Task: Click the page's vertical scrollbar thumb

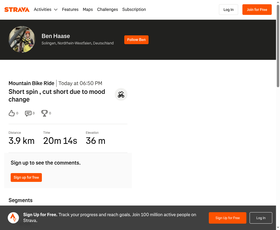Action: coord(278,46)
